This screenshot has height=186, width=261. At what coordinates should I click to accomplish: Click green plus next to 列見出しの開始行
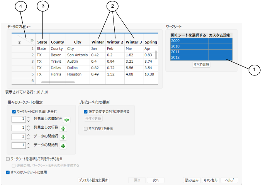click(66, 120)
